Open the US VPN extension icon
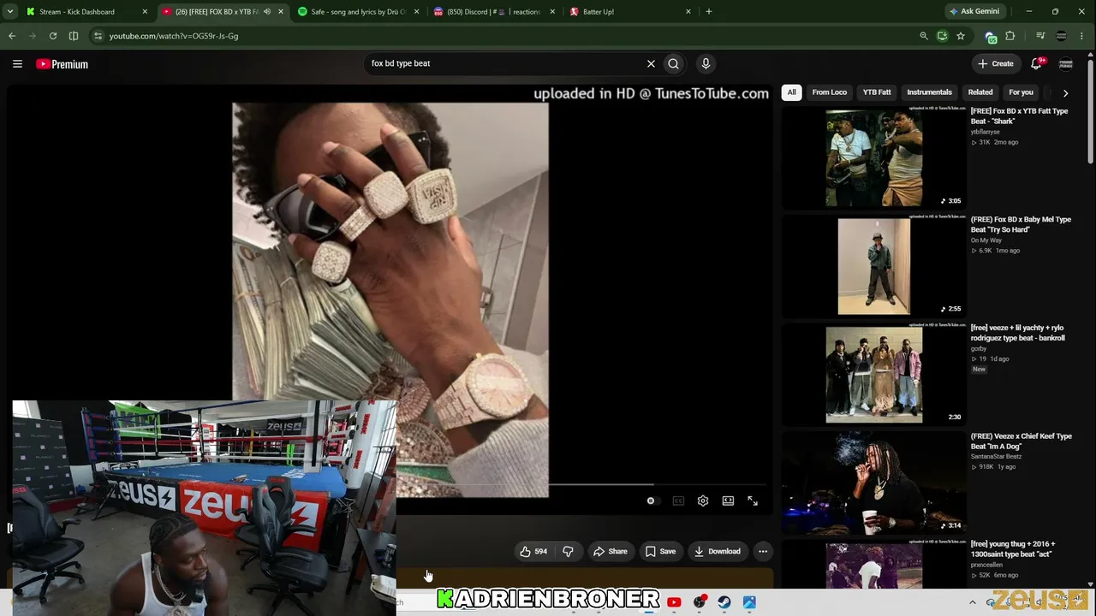The width and height of the screenshot is (1096, 616). (x=991, y=37)
